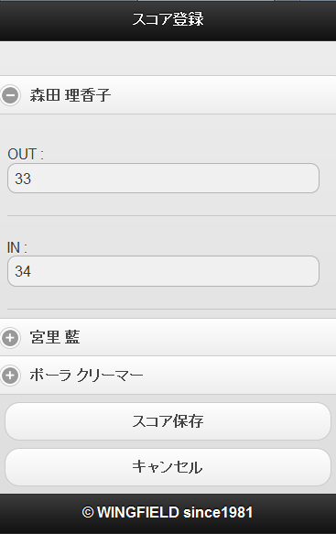Select the value 33 in OUT field
The width and height of the screenshot is (336, 534).
click(23, 179)
